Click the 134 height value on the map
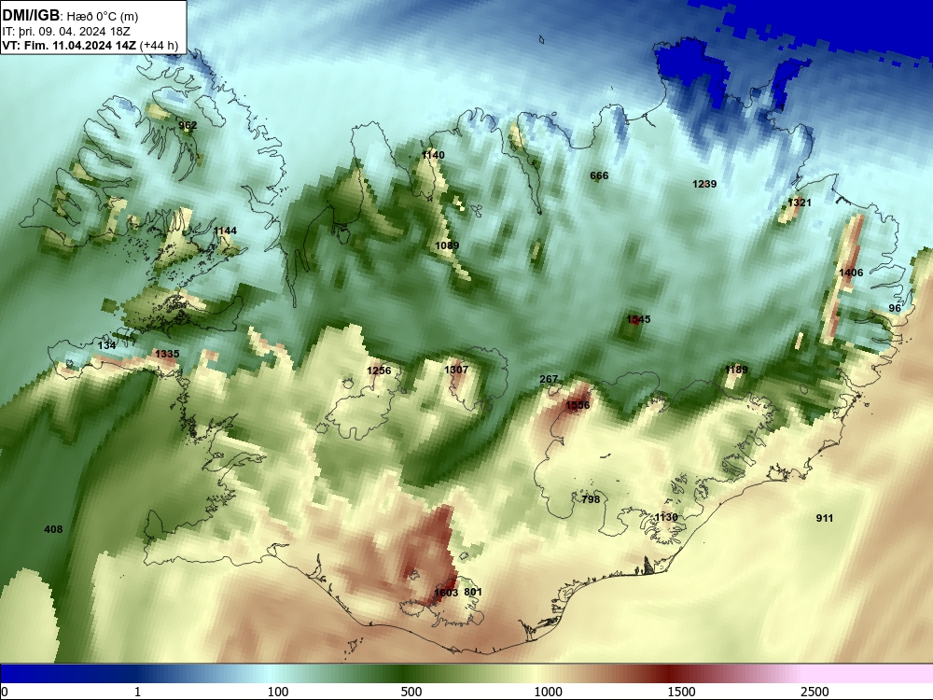The width and height of the screenshot is (933, 700). click(106, 345)
